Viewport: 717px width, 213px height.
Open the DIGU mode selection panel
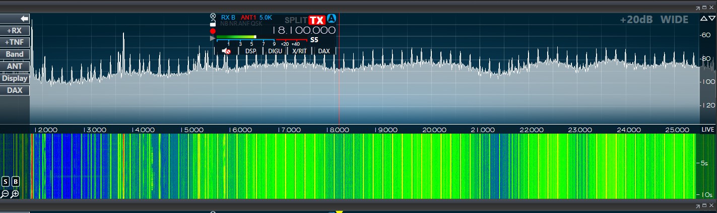275,51
